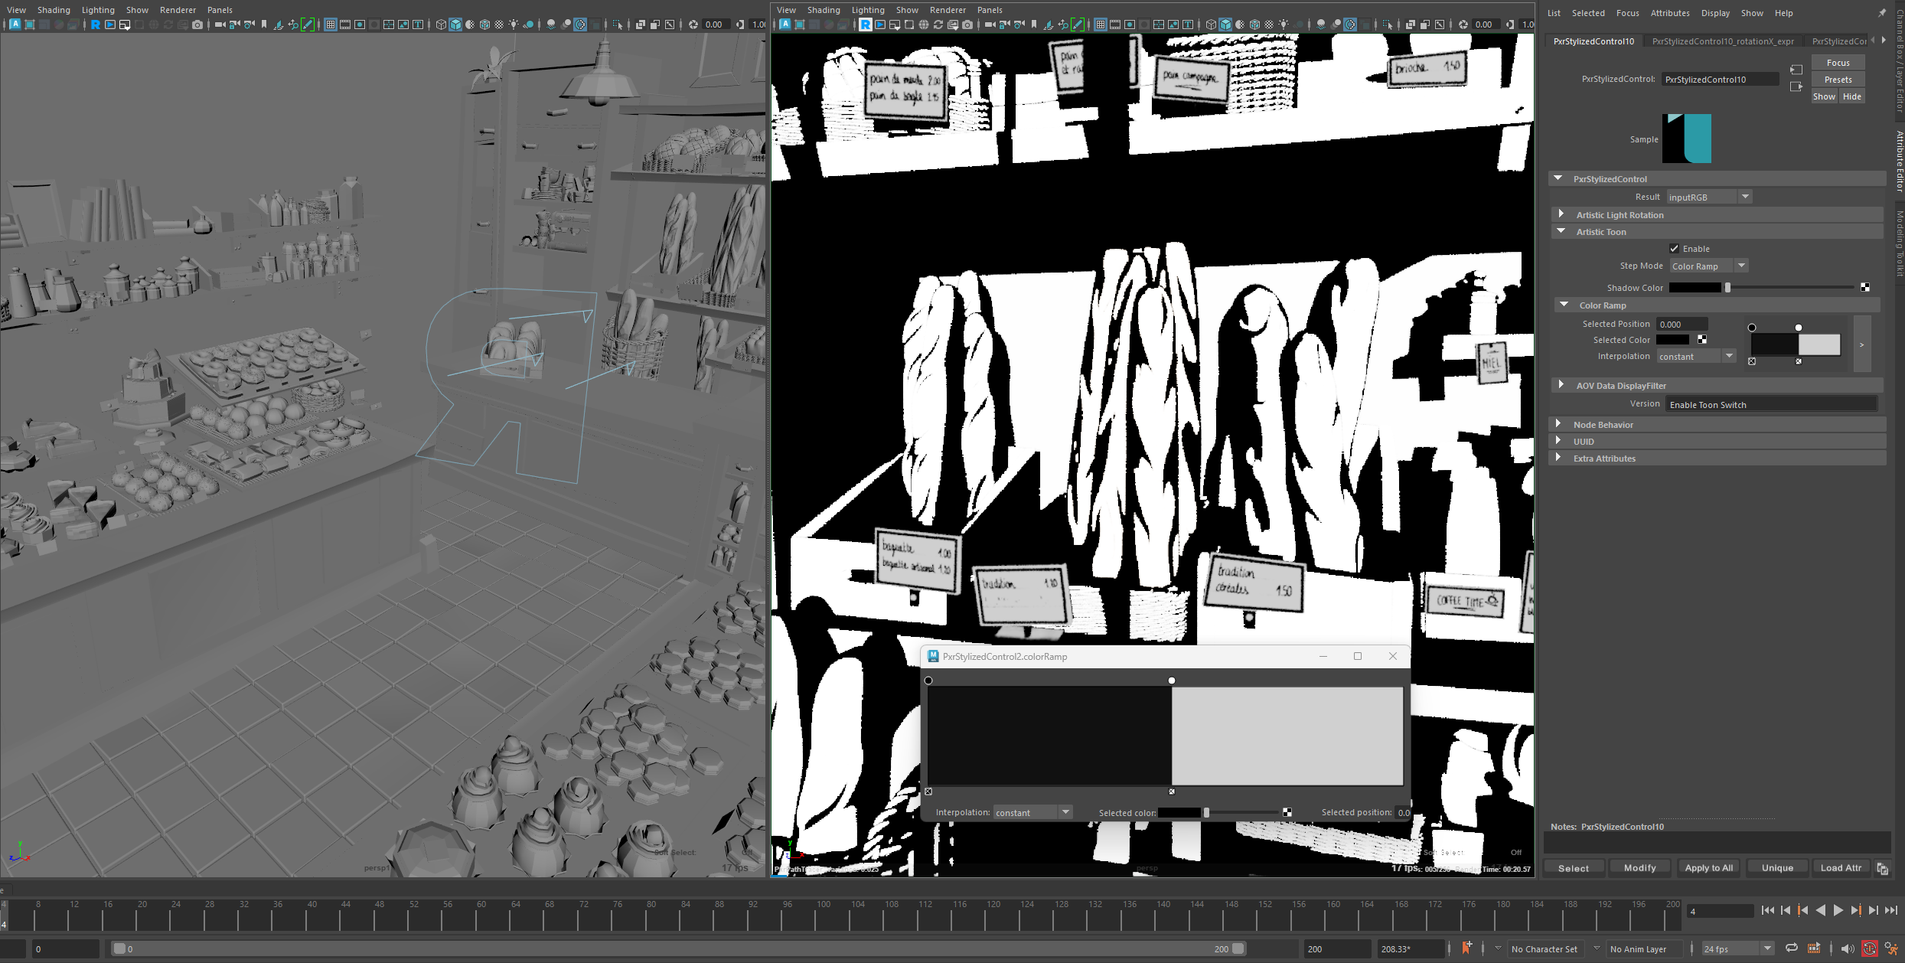Viewport: 1905px width, 963px height.
Task: Toggle the audio mute speaker icon
Action: point(1846,948)
